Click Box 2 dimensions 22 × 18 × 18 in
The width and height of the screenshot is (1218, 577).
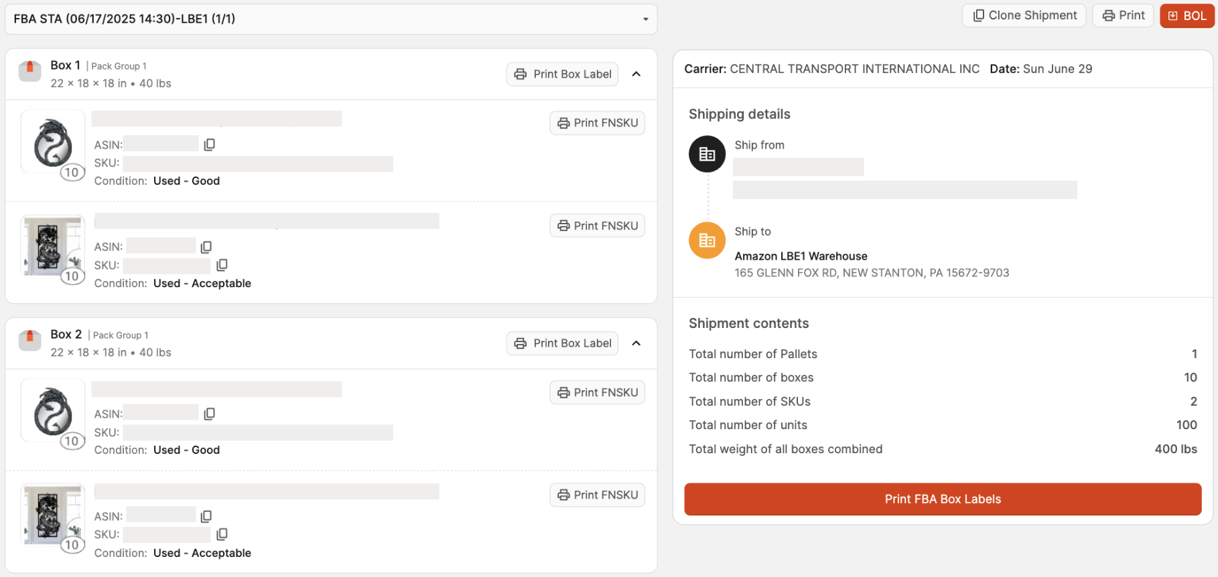(88, 353)
